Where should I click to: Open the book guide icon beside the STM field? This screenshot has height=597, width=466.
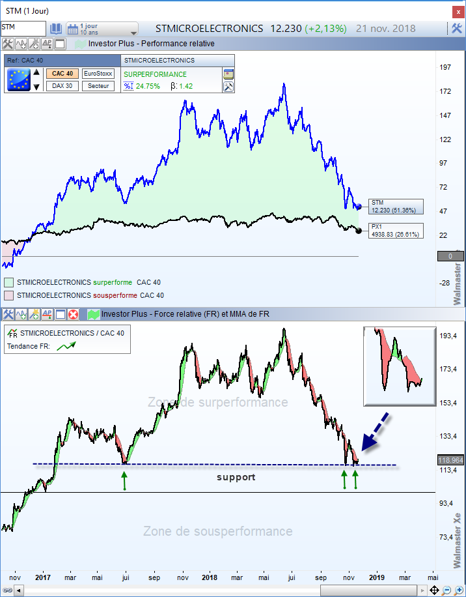pos(56,29)
